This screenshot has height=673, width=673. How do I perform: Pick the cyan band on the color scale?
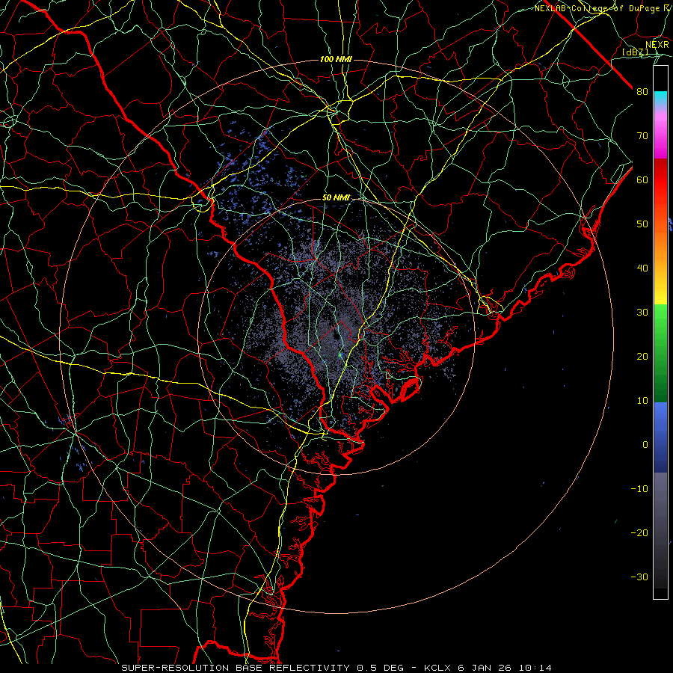660,99
